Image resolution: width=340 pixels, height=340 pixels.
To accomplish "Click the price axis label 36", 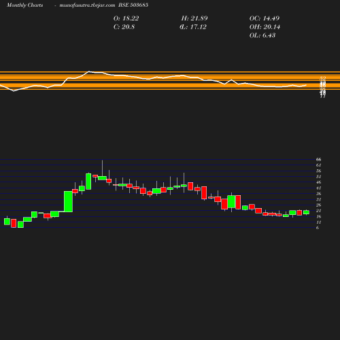I will click(318, 194).
